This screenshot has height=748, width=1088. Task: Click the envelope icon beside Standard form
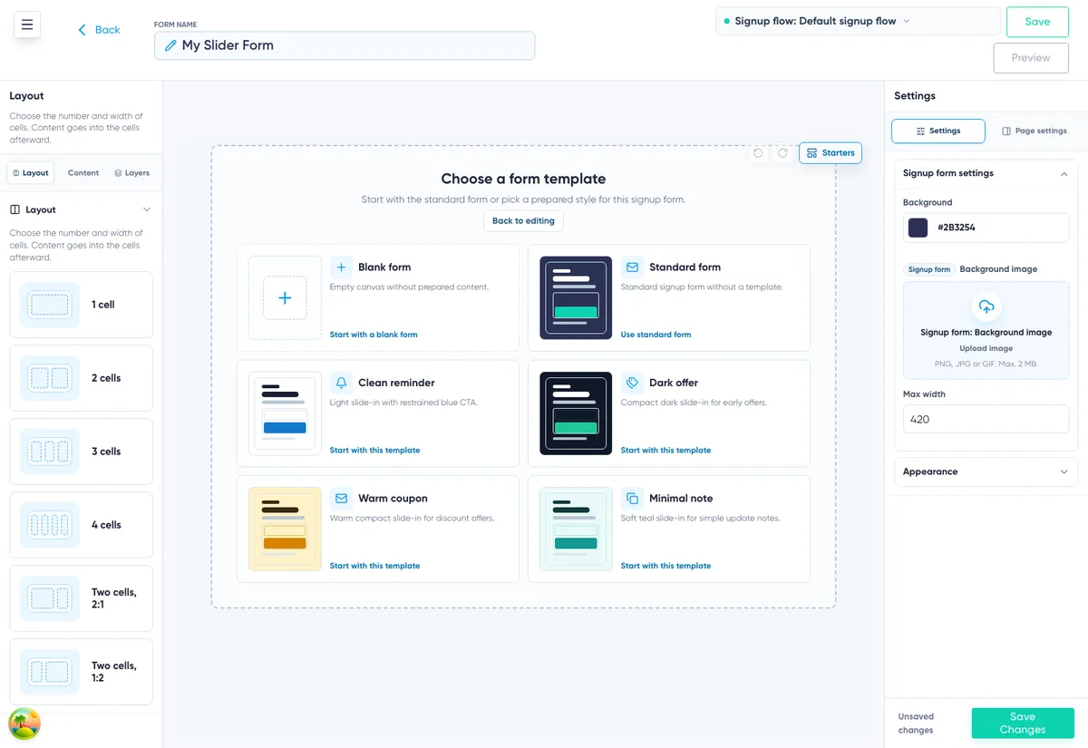(x=632, y=267)
